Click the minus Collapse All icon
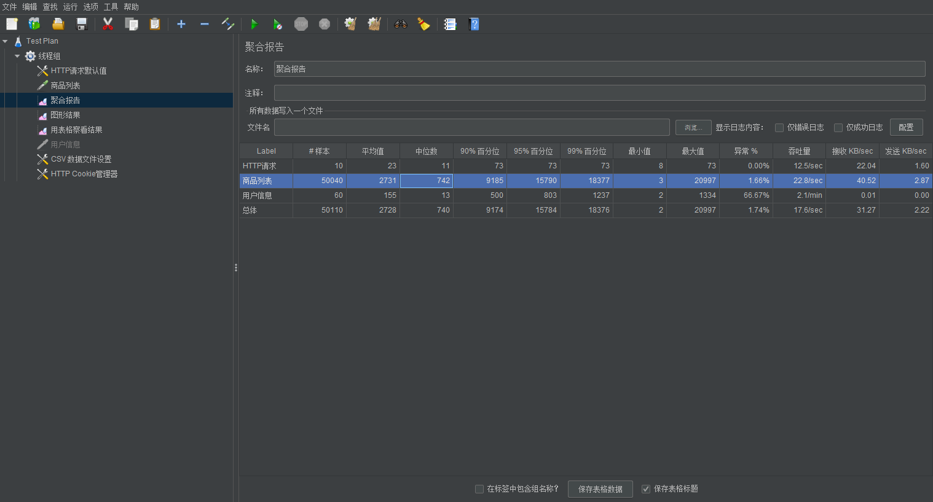The height and width of the screenshot is (502, 933). (x=205, y=24)
